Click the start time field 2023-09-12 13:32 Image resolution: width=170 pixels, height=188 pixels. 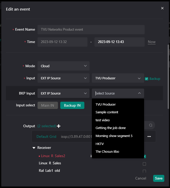62,42
